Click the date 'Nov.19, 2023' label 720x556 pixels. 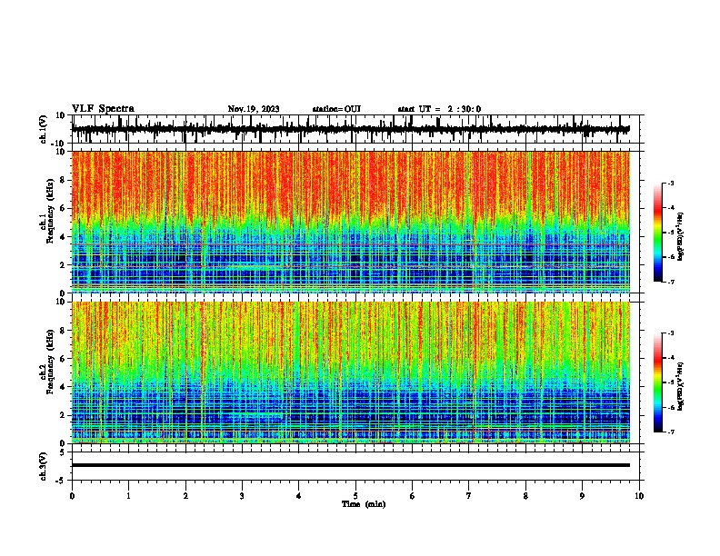point(254,109)
